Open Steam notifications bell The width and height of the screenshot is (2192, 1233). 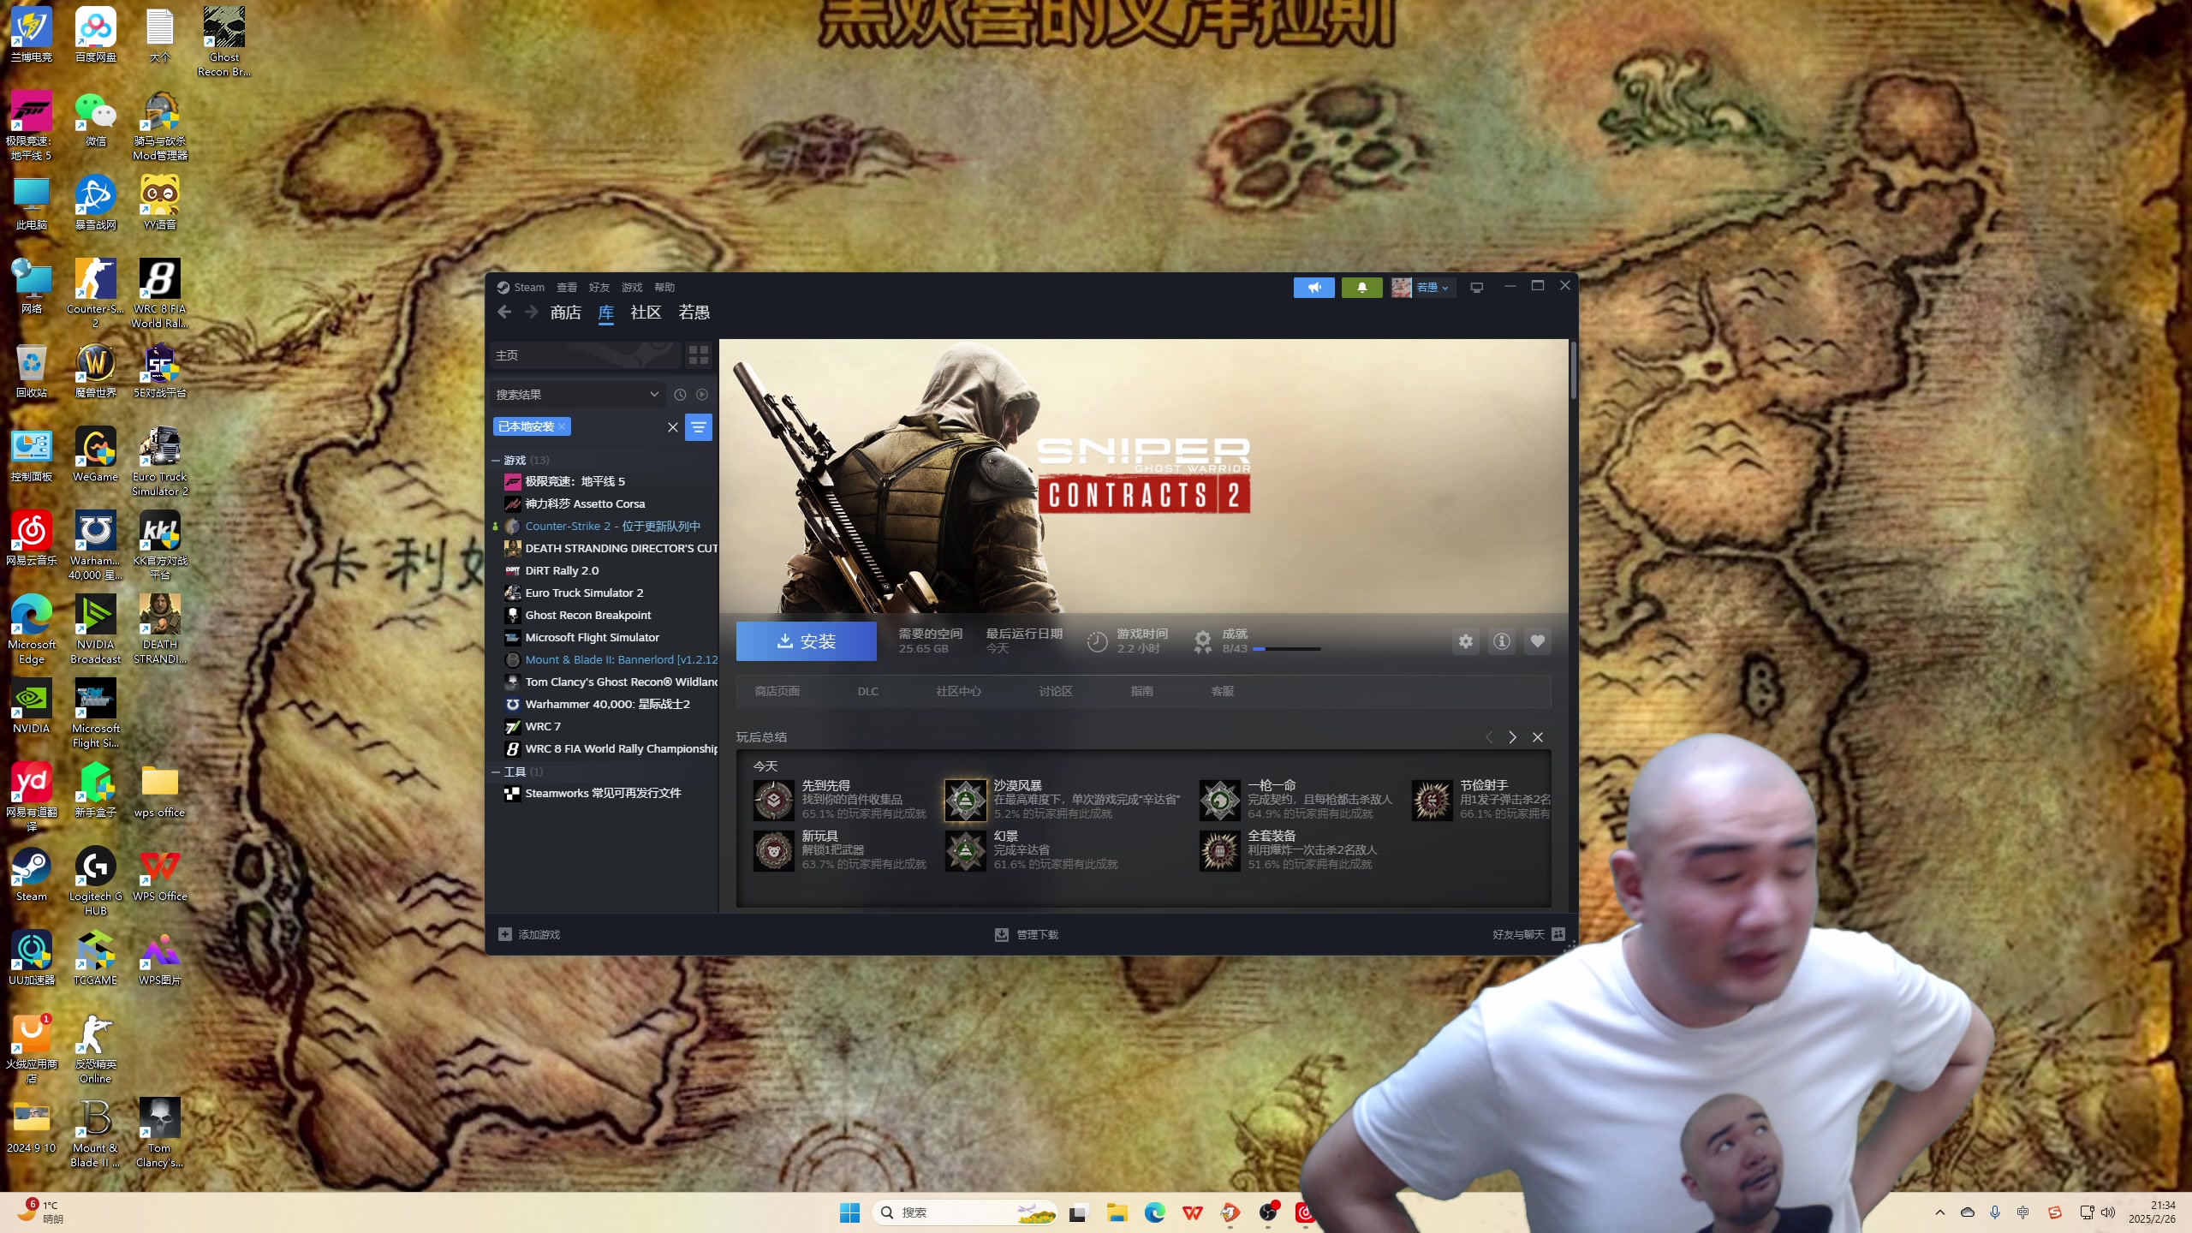pyautogui.click(x=1361, y=288)
